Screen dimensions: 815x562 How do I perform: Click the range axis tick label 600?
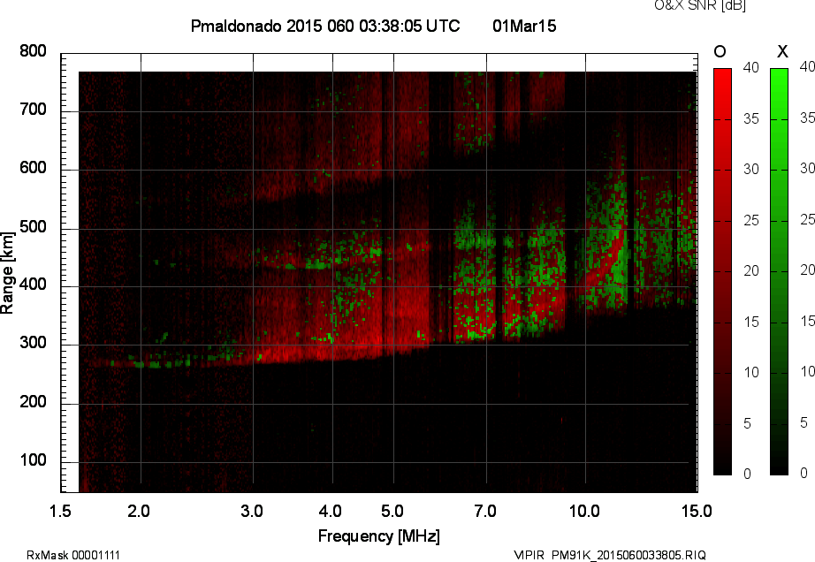point(33,168)
